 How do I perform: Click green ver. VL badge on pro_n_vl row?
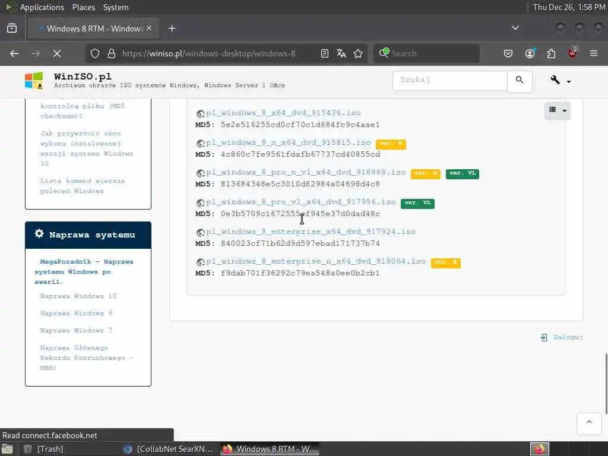pyautogui.click(x=463, y=174)
